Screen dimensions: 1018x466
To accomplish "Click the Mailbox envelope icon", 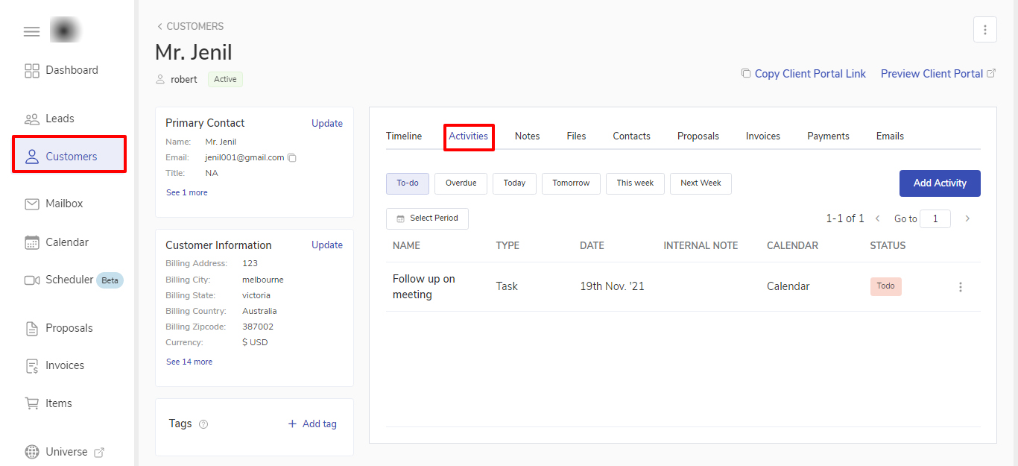I will click(32, 204).
